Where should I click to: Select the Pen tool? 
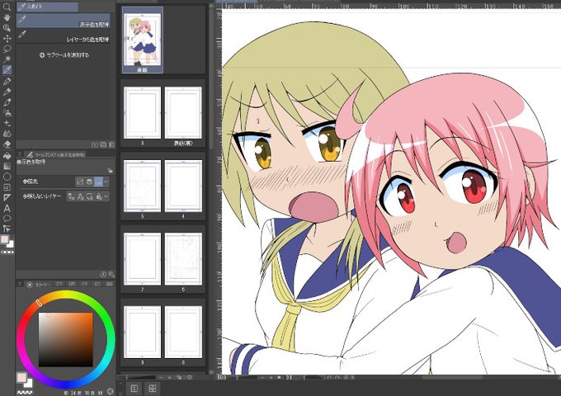pyautogui.click(x=7, y=82)
